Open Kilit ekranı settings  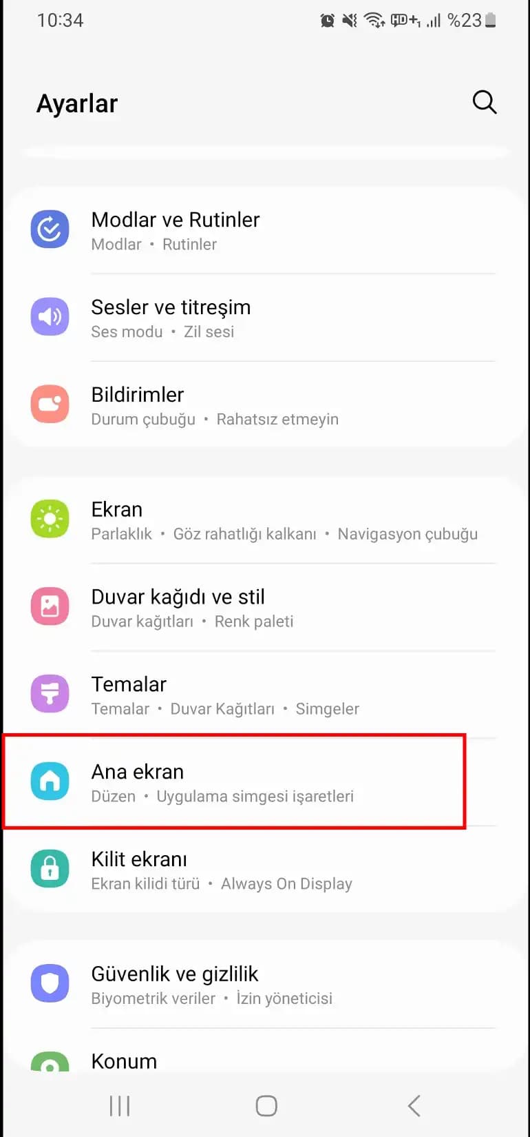265,870
